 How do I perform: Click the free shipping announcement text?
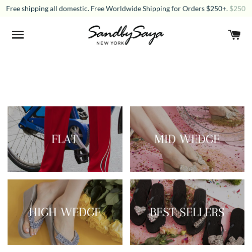click(x=117, y=9)
